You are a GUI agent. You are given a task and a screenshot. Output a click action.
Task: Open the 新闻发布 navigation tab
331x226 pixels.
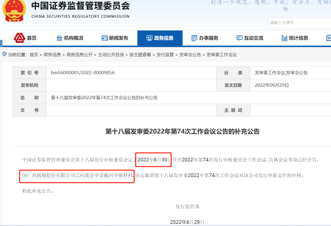tap(115, 38)
